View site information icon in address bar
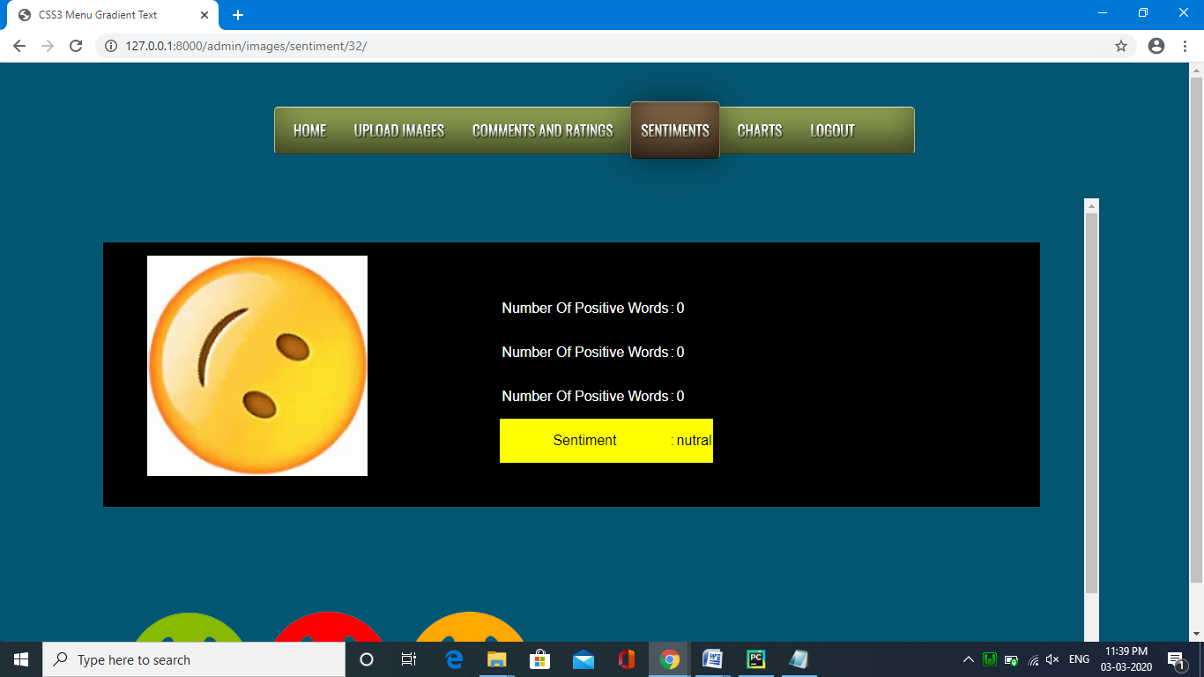 (x=111, y=46)
